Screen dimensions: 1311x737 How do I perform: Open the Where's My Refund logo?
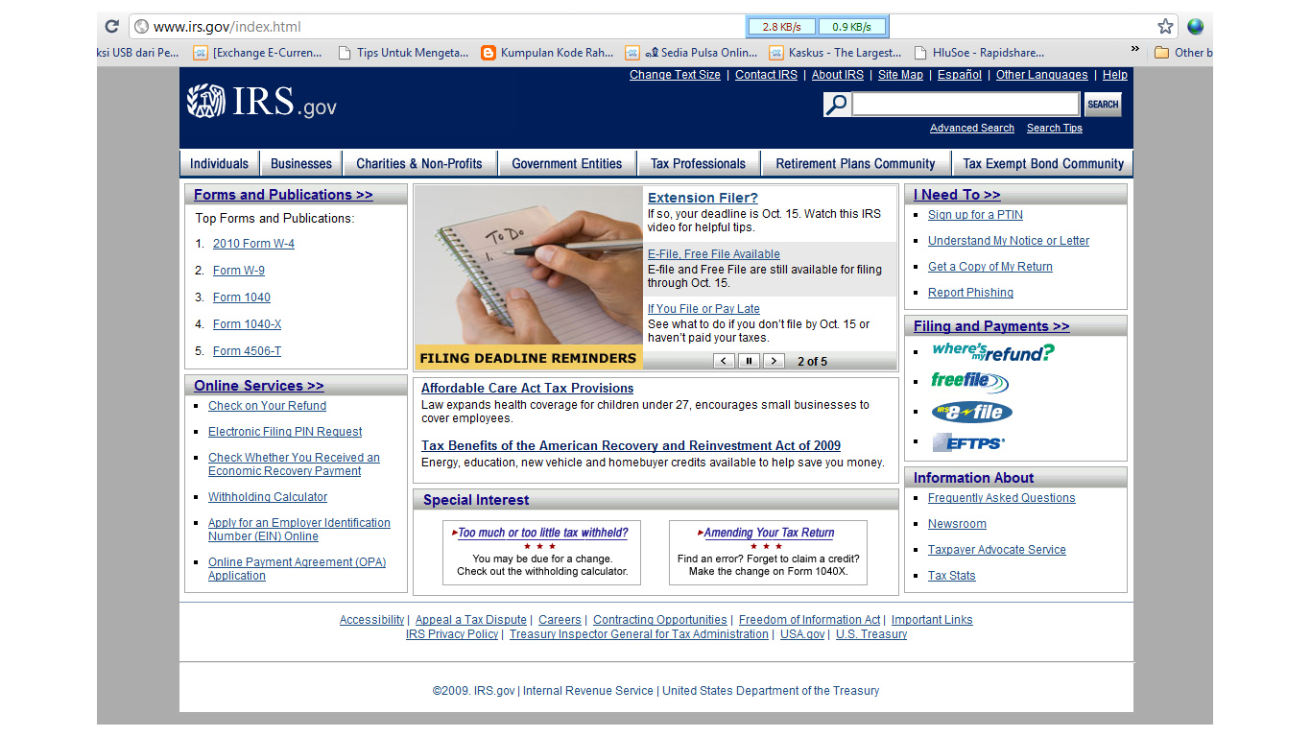click(x=992, y=352)
